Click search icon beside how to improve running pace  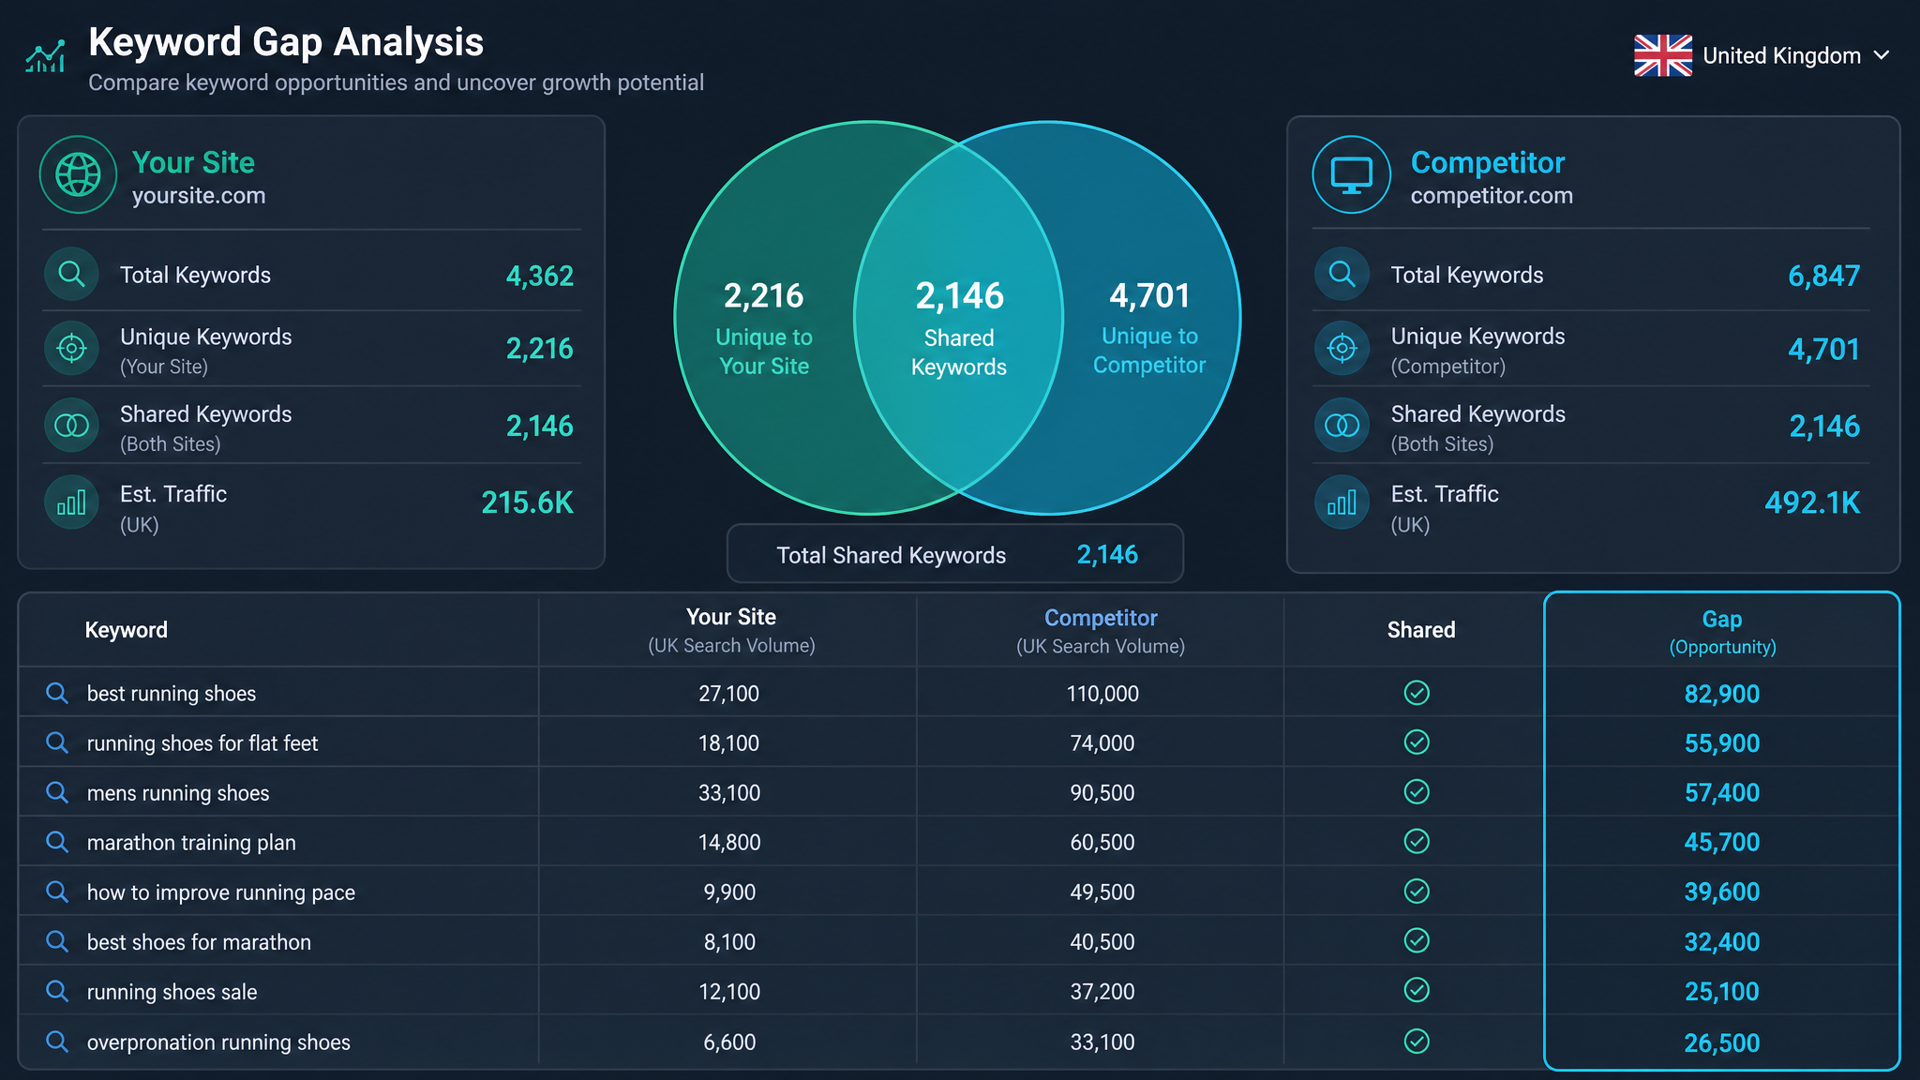click(57, 892)
